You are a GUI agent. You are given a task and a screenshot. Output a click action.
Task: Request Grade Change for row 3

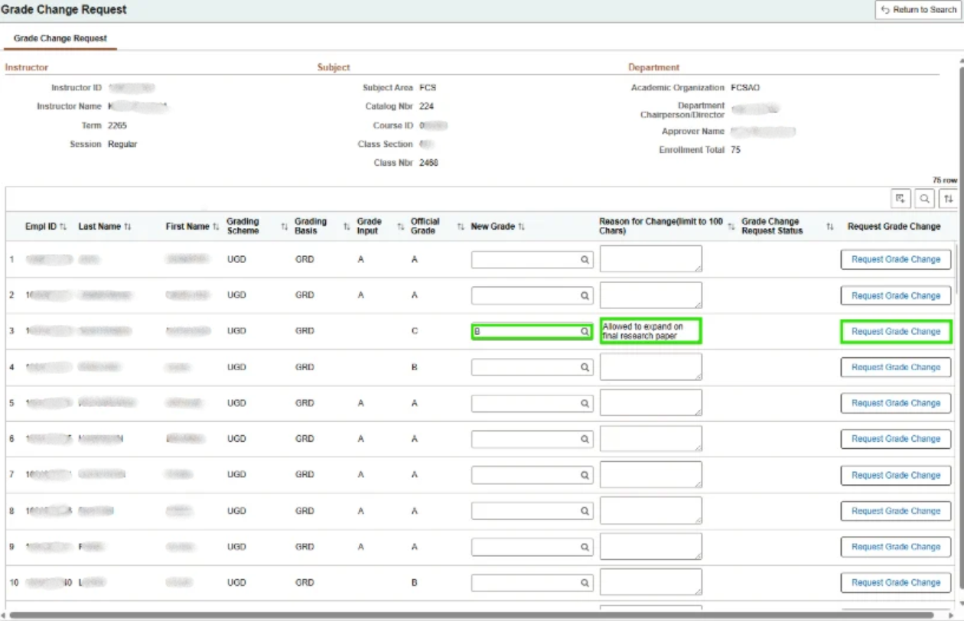click(x=896, y=332)
